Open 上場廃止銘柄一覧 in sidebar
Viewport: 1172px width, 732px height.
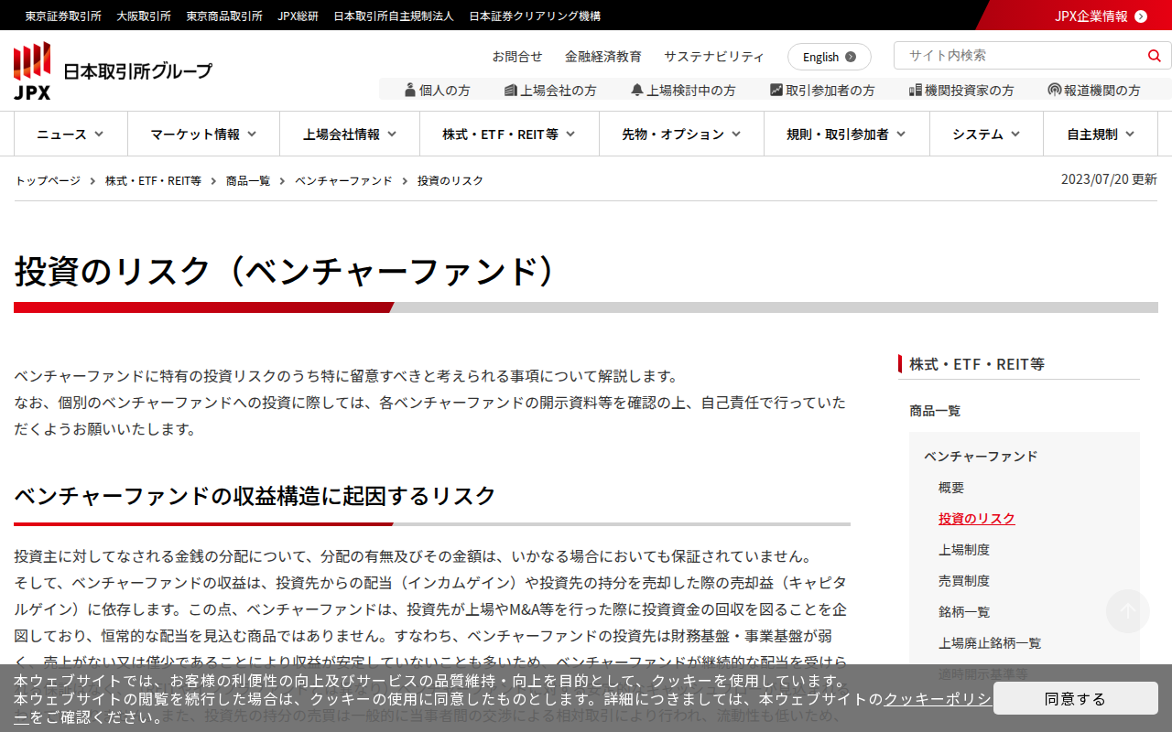point(990,643)
